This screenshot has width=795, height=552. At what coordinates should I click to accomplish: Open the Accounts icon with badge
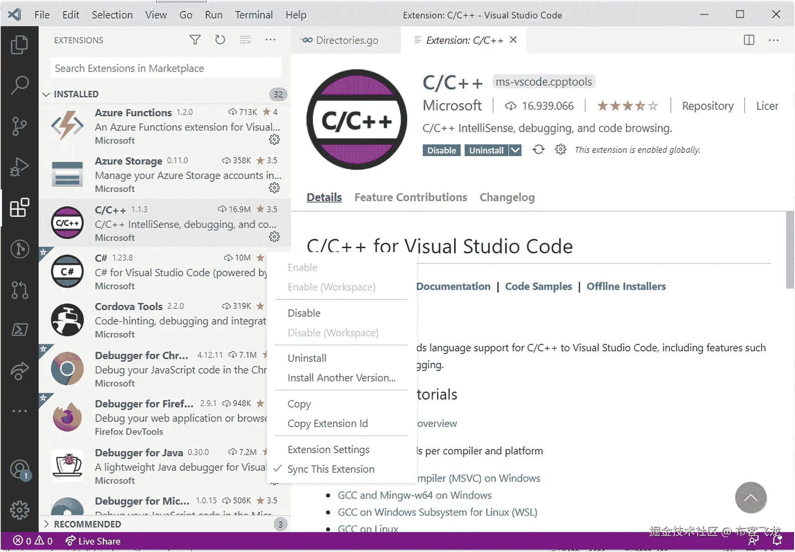(x=20, y=470)
